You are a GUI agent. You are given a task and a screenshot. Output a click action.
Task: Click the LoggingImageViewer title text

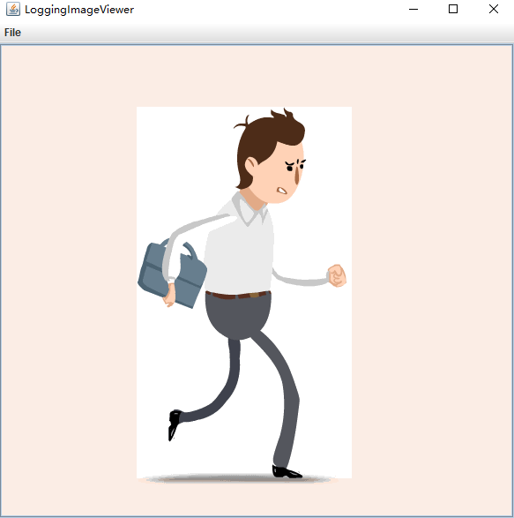coord(79,10)
